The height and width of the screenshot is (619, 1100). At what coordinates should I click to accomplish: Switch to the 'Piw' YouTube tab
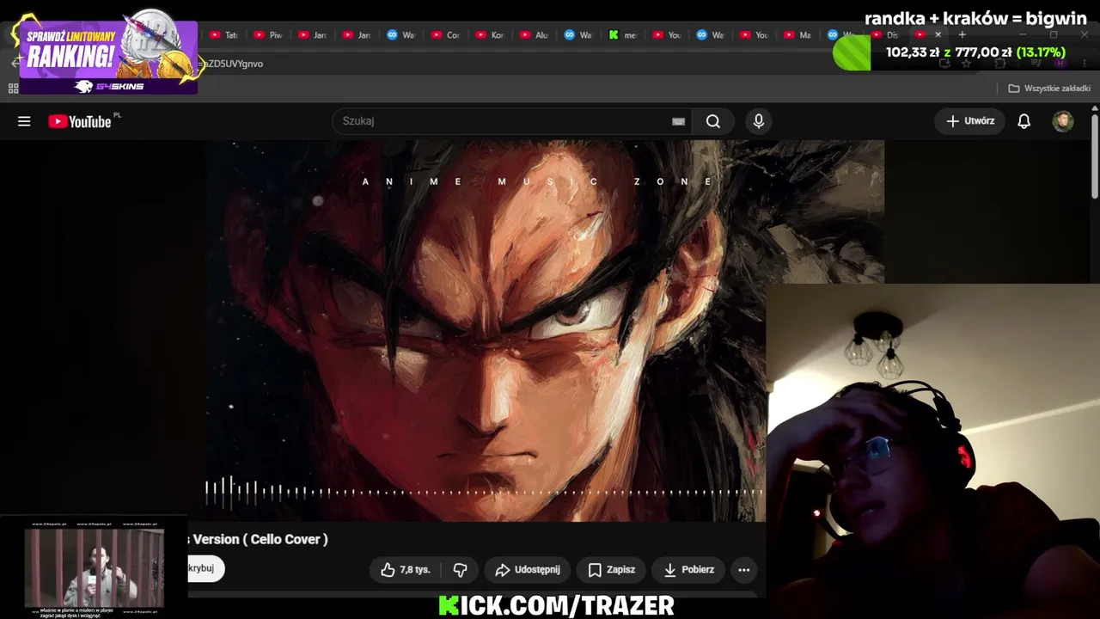[x=269, y=35]
